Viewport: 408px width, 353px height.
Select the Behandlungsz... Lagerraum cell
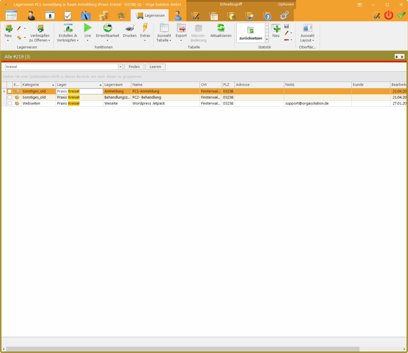pyautogui.click(x=117, y=97)
